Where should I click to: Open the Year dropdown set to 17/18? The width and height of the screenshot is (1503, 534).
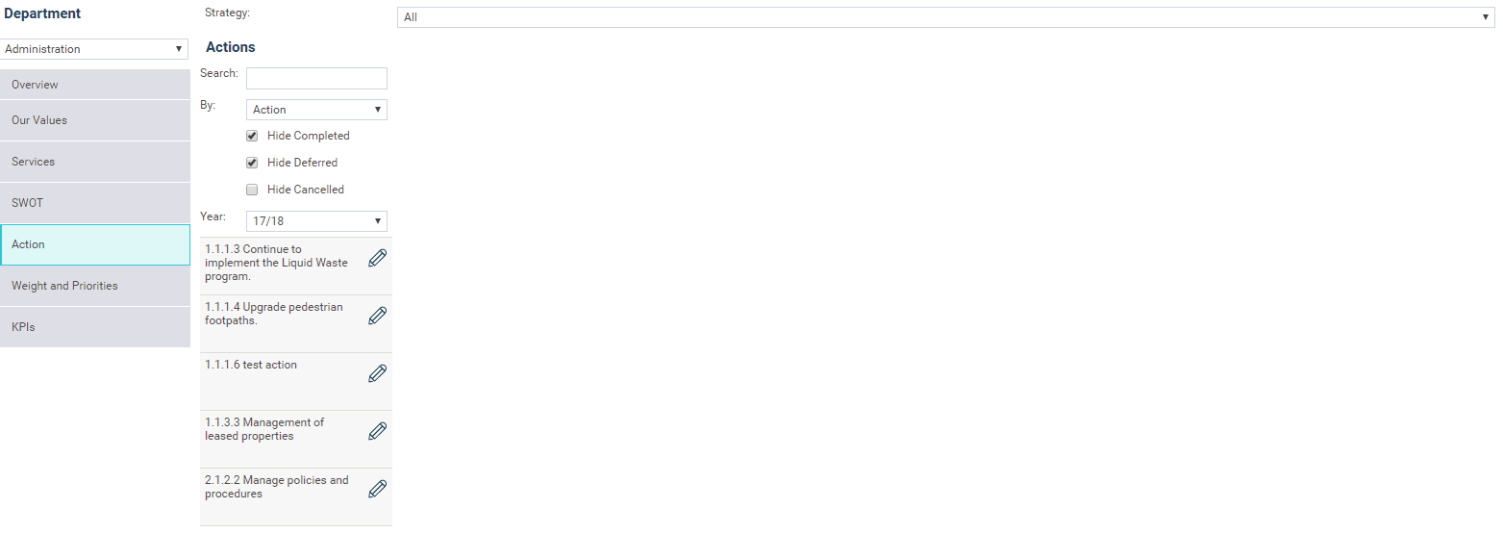pos(316,221)
